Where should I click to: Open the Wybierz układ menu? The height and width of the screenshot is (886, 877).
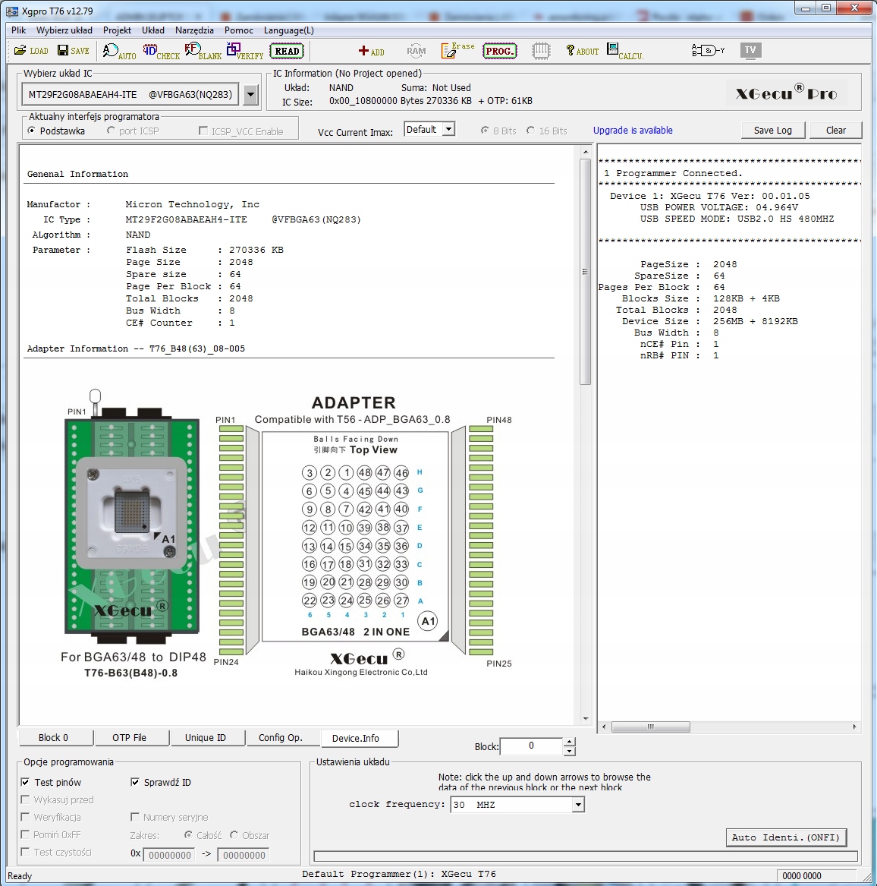[64, 30]
